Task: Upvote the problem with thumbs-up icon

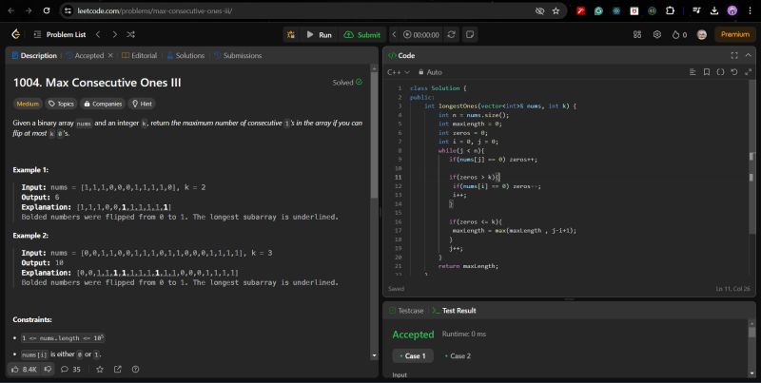Action: 15,369
